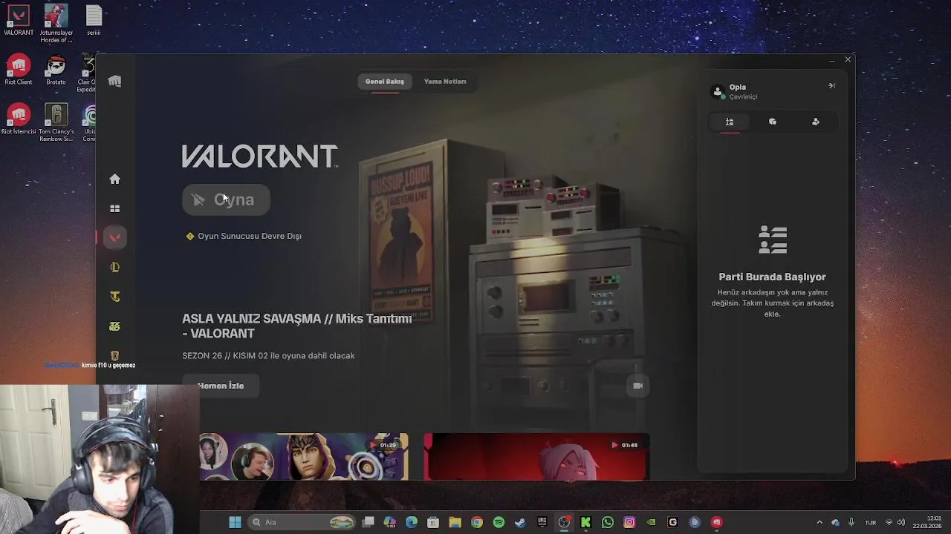Open the ASLA YALNIZ SAVAŞMA Miks Tanıtımı headline
Screen dimensions: 951x534
[x=297, y=326]
